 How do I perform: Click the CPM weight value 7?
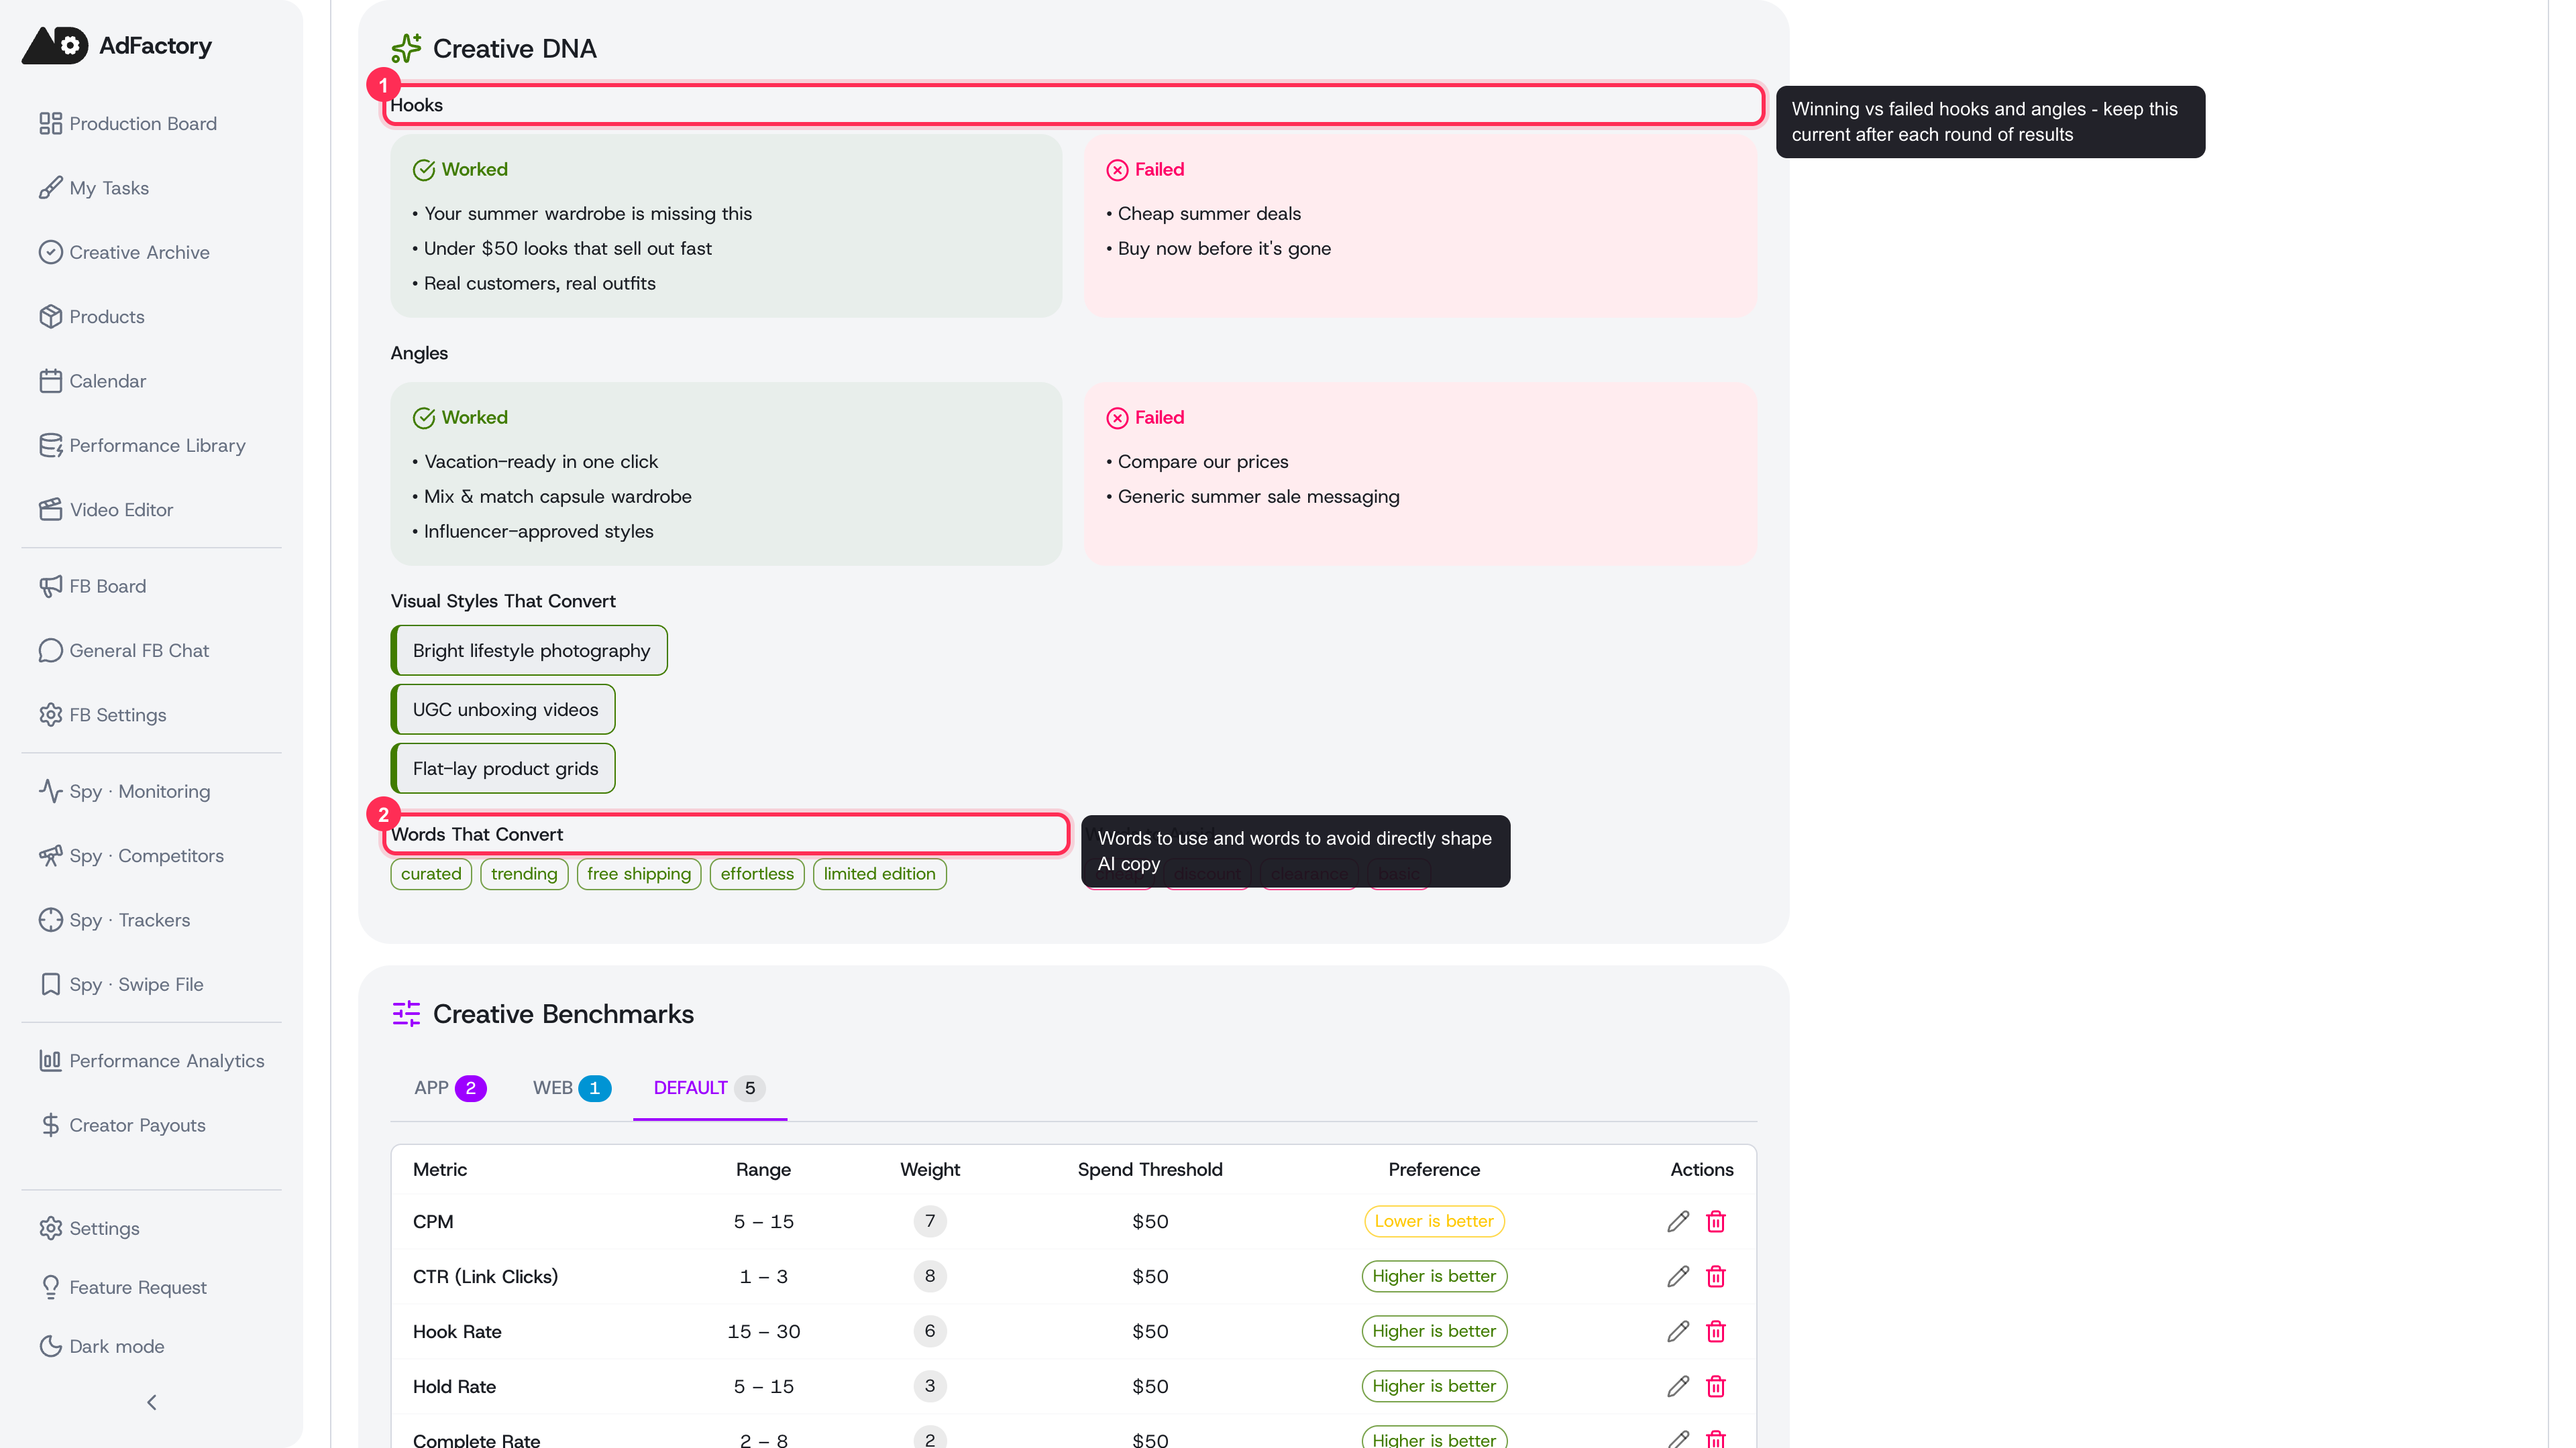(x=930, y=1221)
